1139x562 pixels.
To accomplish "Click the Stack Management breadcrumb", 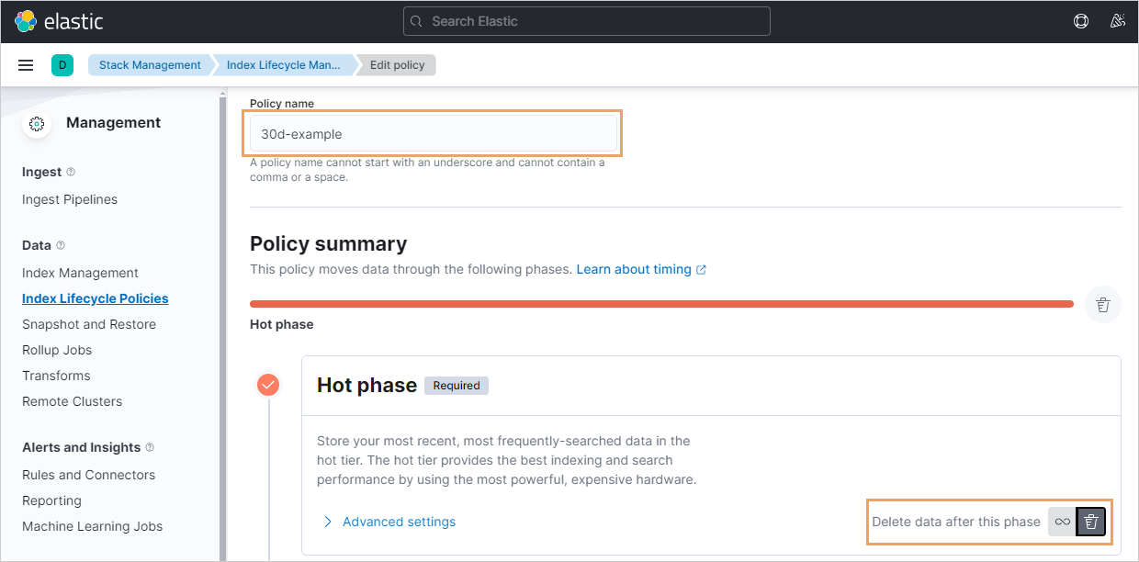I will [150, 65].
